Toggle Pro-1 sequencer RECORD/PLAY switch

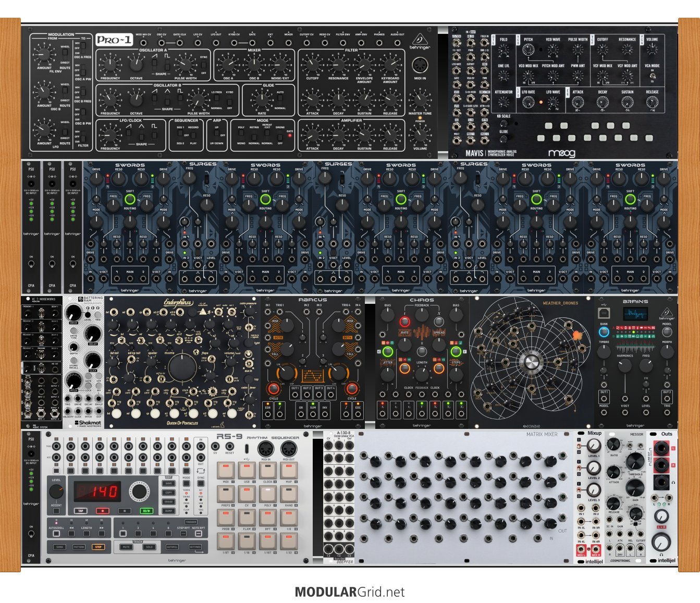193,135
